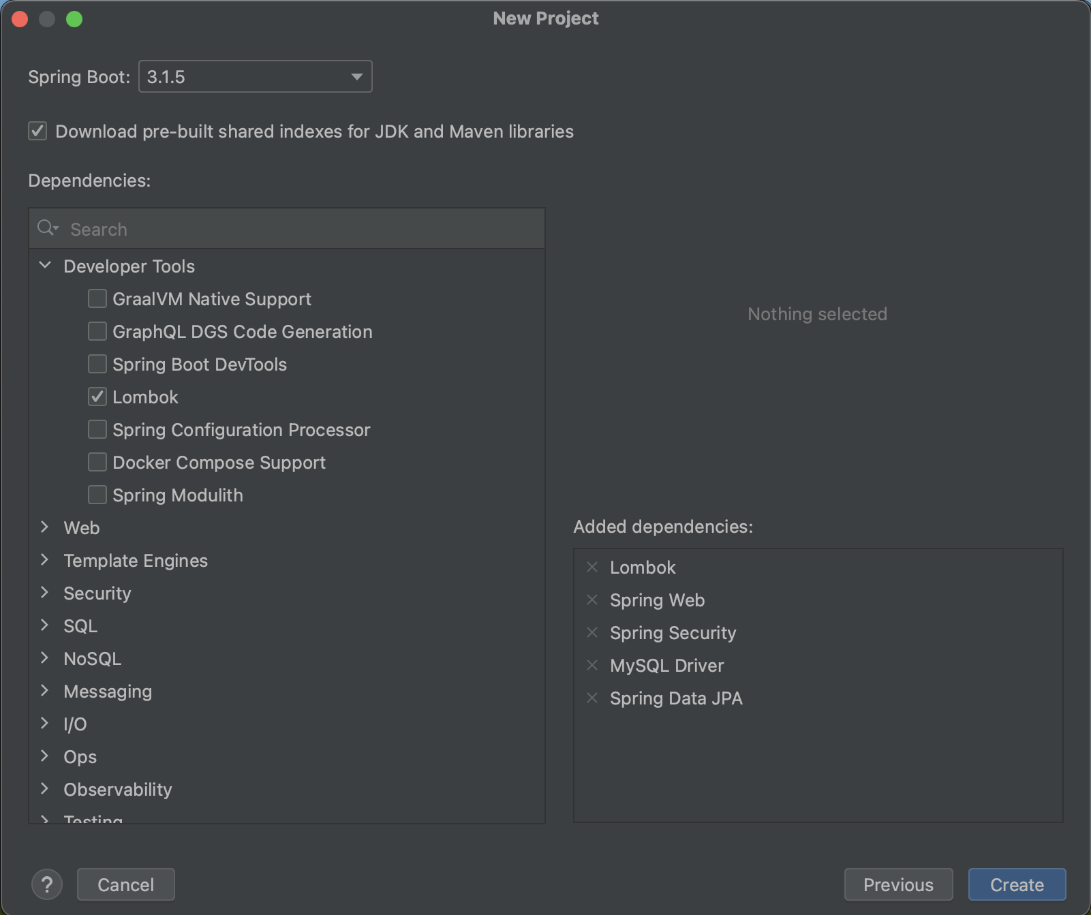Enable Spring Modulith checkbox

pyautogui.click(x=97, y=495)
